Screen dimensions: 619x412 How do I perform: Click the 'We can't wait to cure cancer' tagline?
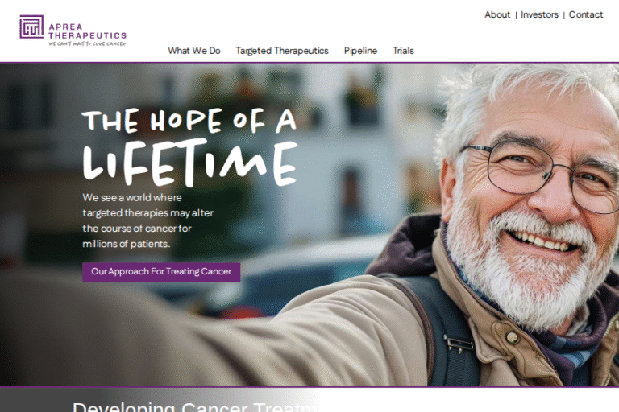coord(87,43)
